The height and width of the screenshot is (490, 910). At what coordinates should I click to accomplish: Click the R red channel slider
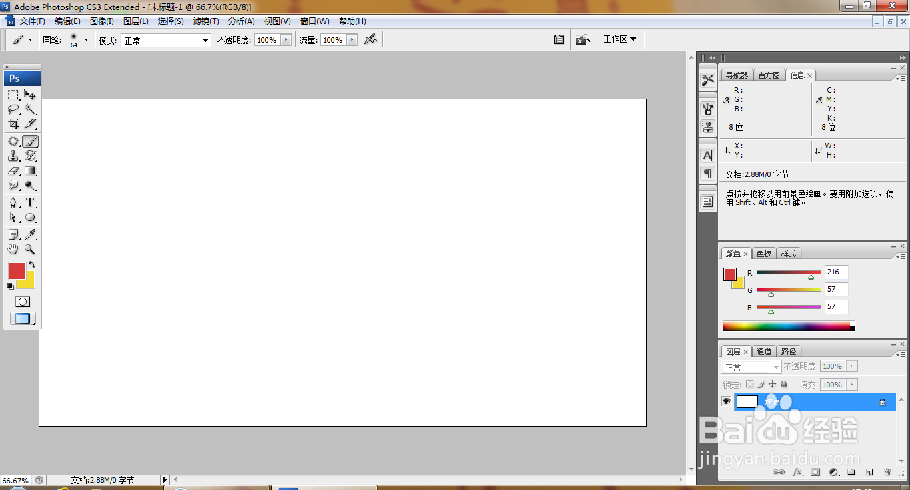click(x=789, y=273)
